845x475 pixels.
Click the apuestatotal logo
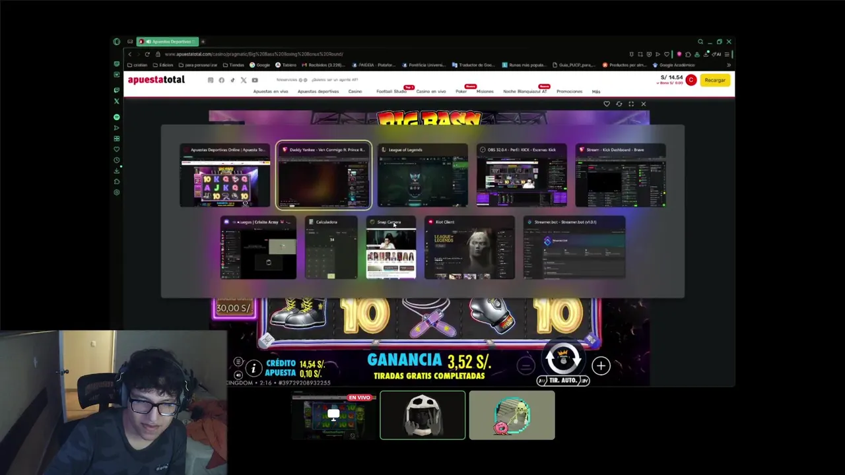(x=156, y=80)
